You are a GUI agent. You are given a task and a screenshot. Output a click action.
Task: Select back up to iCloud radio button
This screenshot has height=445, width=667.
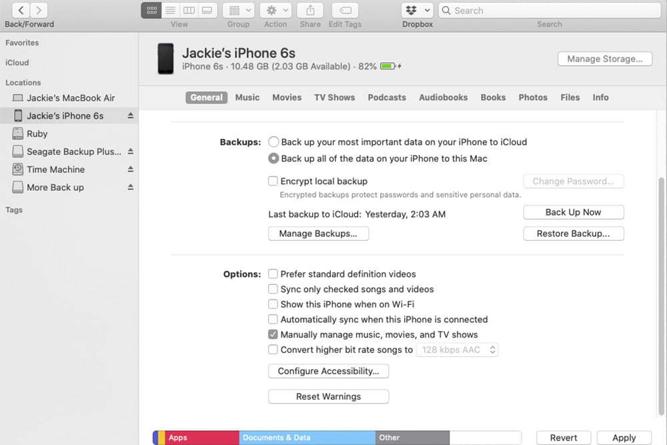point(273,141)
